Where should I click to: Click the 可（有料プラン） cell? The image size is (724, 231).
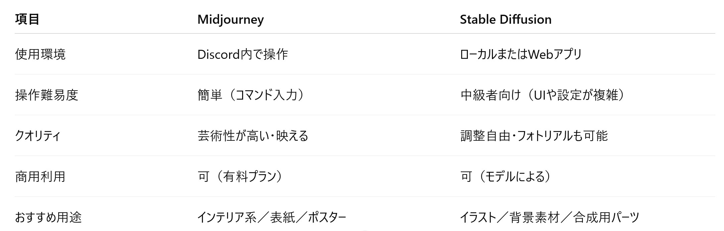point(240,177)
